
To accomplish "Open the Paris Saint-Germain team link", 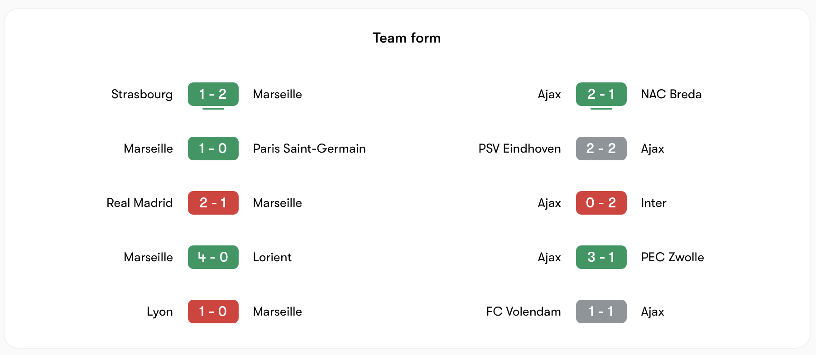I will [309, 149].
